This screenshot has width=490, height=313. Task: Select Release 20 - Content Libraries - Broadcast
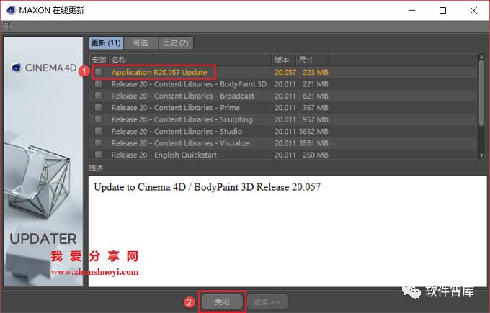[183, 96]
